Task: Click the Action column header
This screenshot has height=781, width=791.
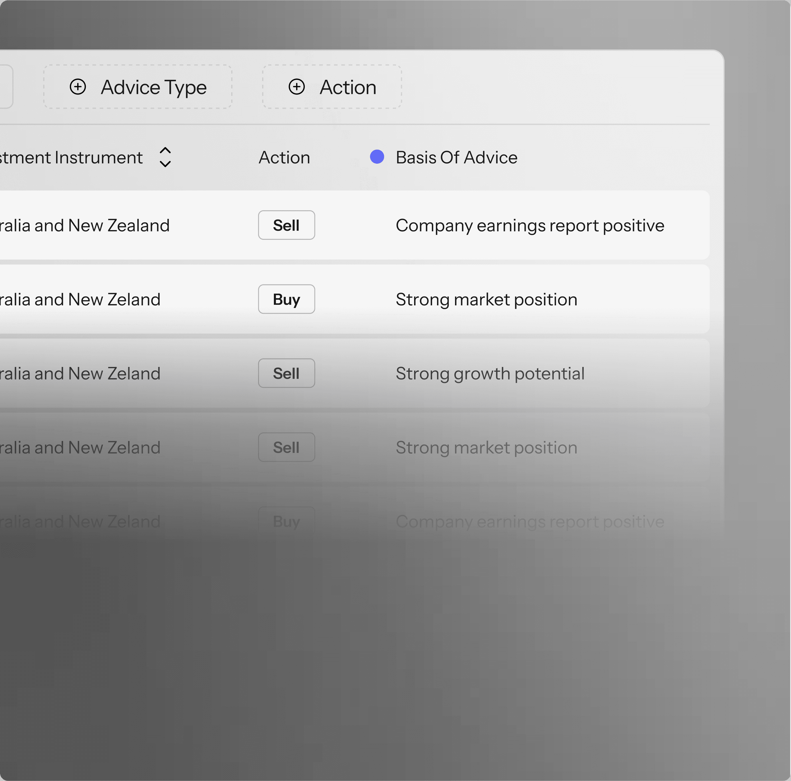Action: tap(284, 158)
